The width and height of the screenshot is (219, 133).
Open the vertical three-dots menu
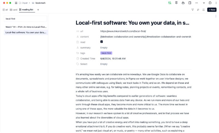pos(216,3)
